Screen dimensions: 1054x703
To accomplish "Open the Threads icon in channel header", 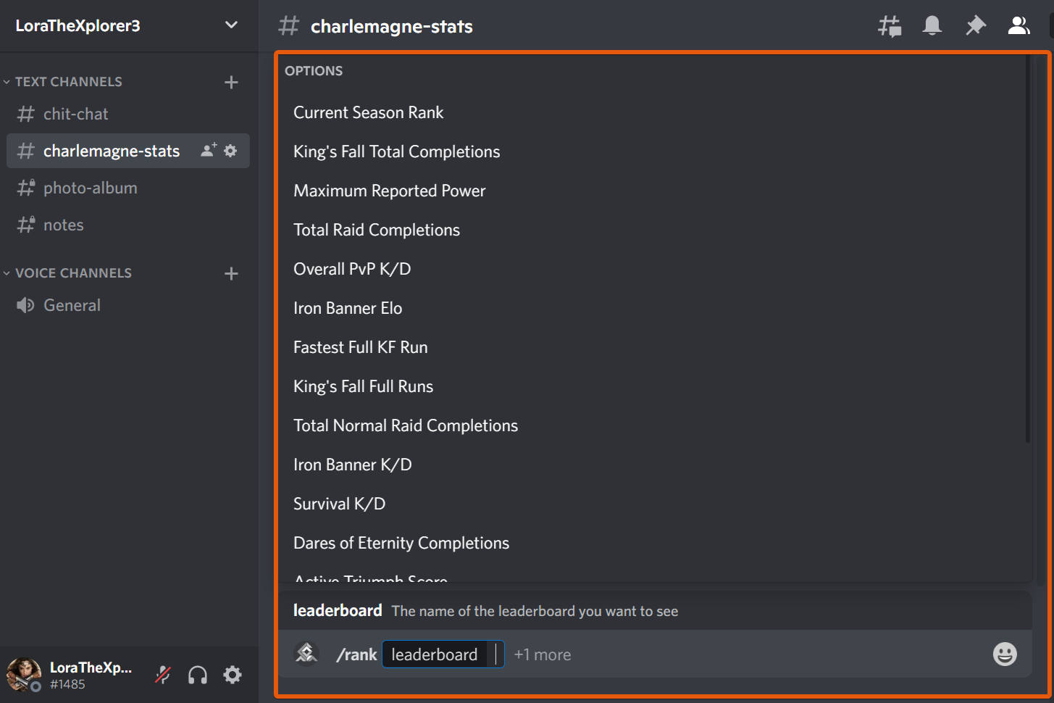I will [890, 26].
